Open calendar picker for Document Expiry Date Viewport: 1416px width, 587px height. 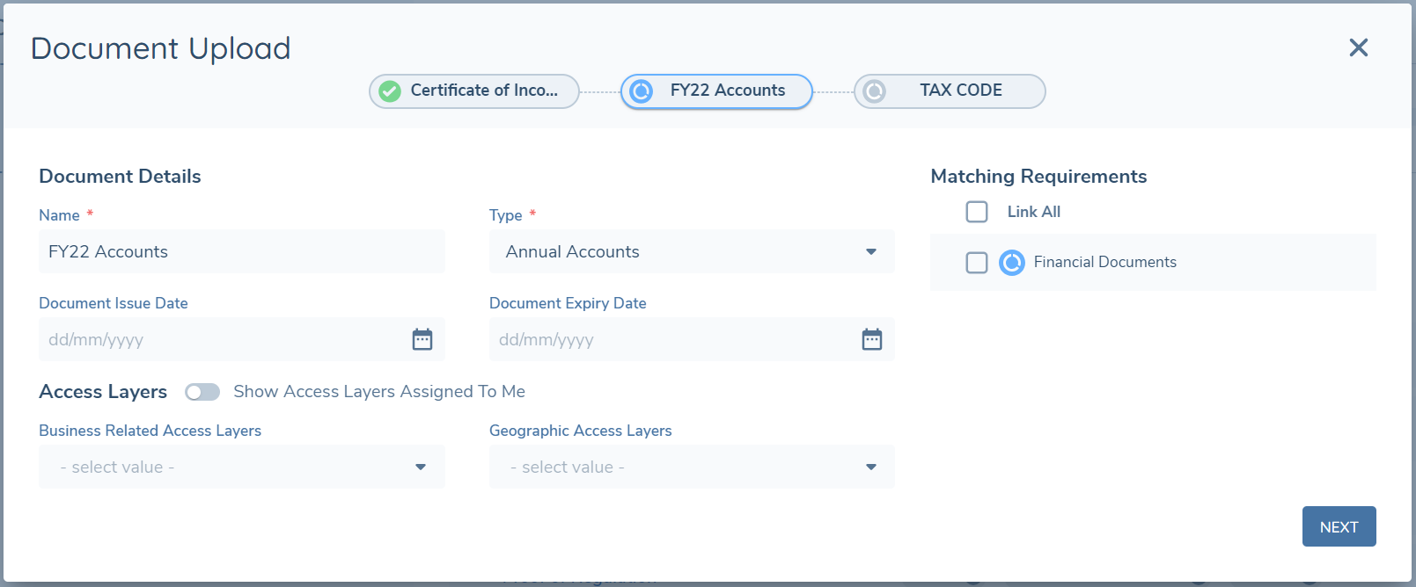tap(872, 339)
